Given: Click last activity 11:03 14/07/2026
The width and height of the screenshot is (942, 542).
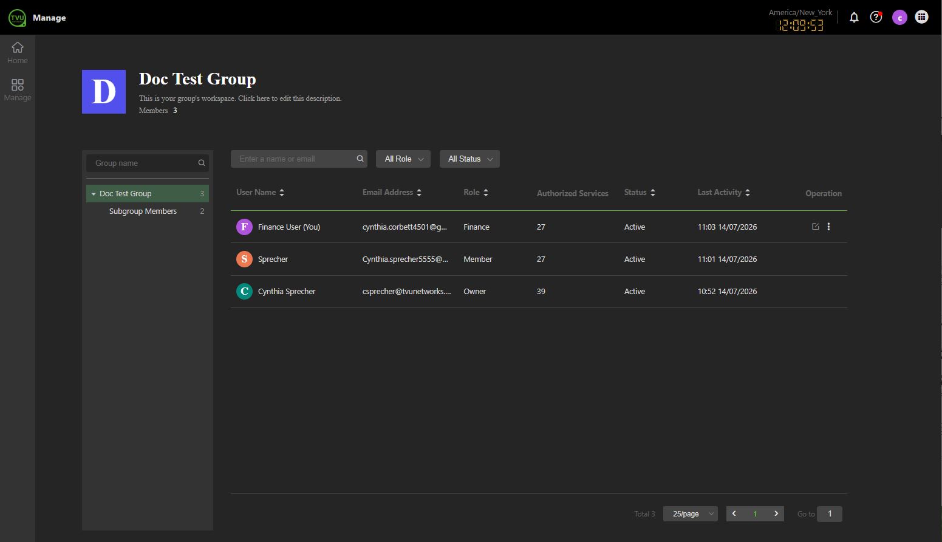Looking at the screenshot, I should (727, 227).
